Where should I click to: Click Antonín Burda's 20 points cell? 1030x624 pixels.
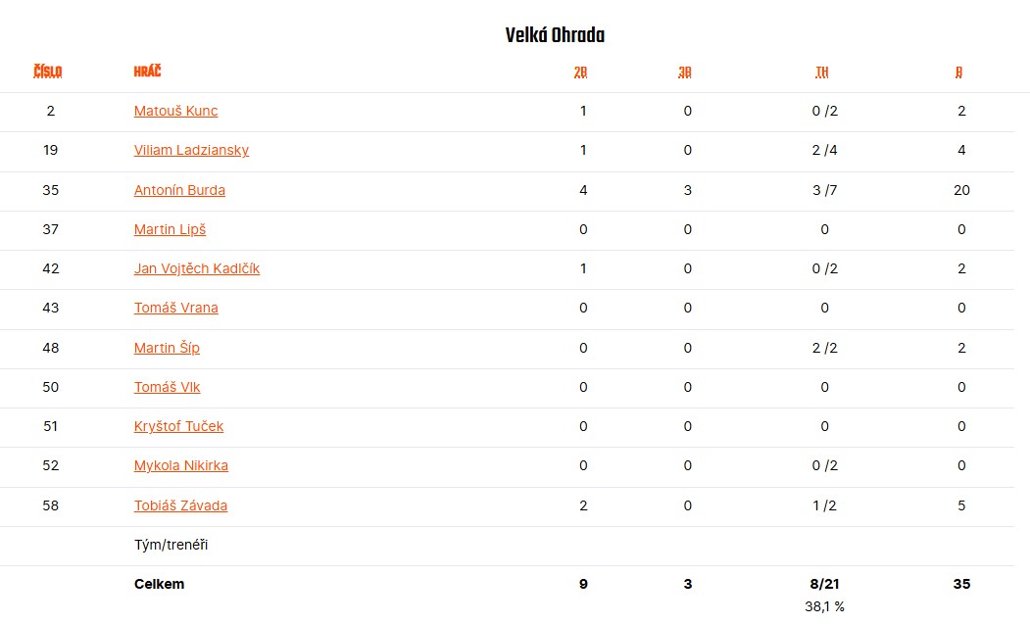(961, 190)
